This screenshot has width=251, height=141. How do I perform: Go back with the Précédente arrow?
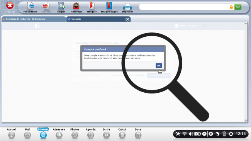pos(30,7)
